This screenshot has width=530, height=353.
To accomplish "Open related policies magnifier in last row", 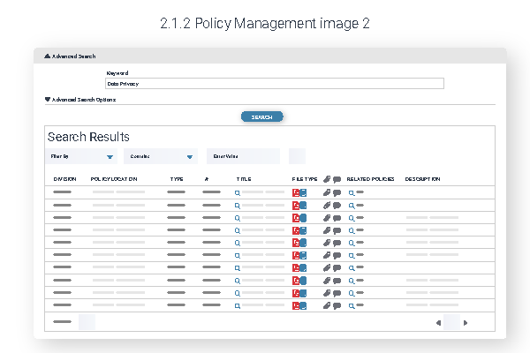I will 352,305.
